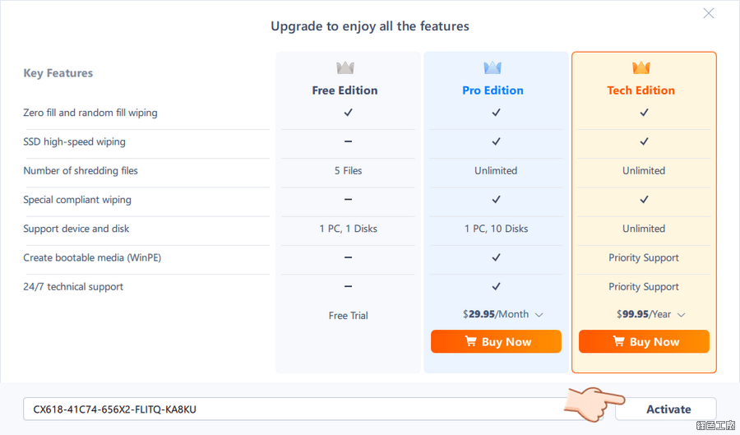Click Free Edition zero fill checkmark
Viewport: 740px width, 435px height.
pyautogui.click(x=348, y=113)
